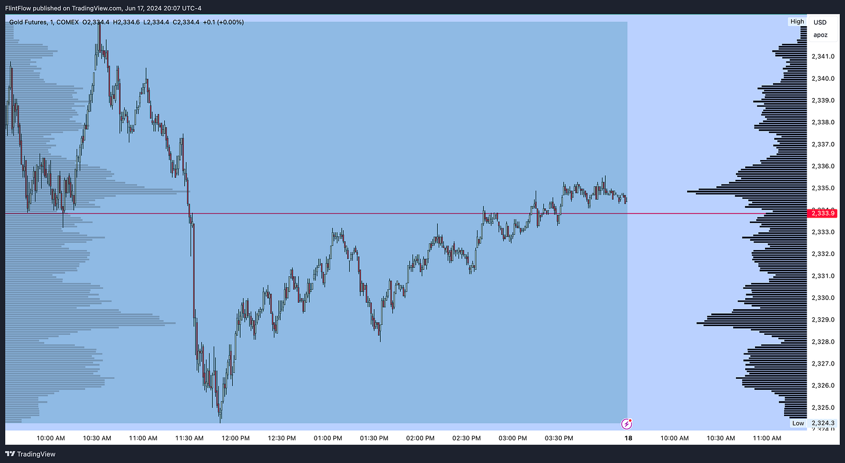The width and height of the screenshot is (845, 463).
Task: Click the 12:30 PM time axis label
Action: click(283, 438)
